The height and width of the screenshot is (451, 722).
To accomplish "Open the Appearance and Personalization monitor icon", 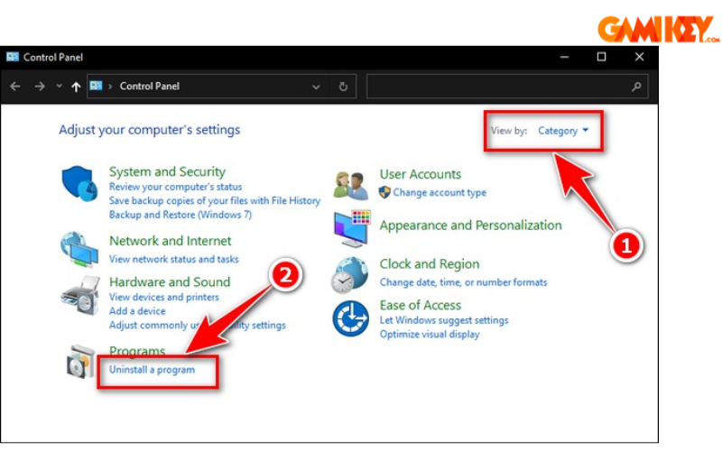I will pyautogui.click(x=350, y=229).
